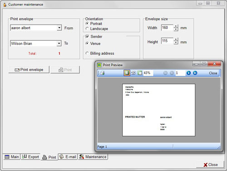Click the 'PRINTED MATTER' text in preview
This screenshot has height=171, width=227.
click(135, 117)
